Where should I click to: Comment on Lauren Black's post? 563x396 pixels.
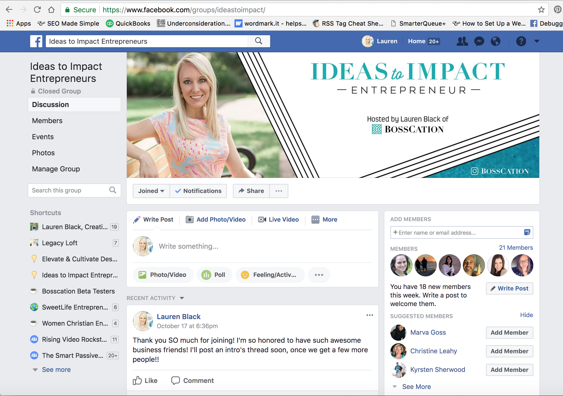[192, 381]
